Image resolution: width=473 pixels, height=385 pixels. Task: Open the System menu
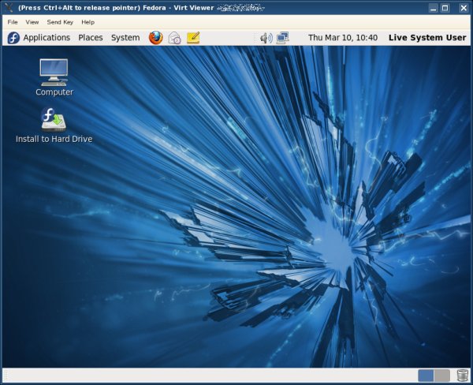[125, 38]
